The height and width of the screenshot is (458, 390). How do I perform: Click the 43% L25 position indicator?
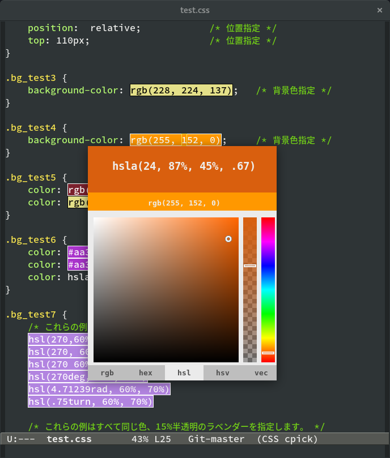[151, 439]
